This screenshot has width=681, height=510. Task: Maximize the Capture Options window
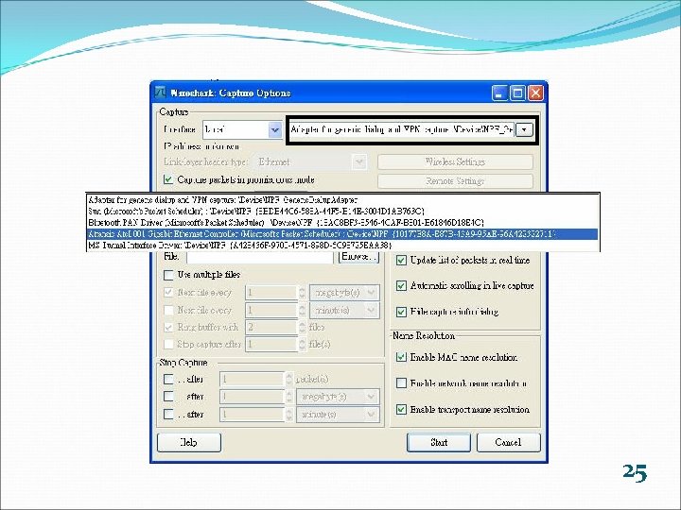[x=517, y=93]
